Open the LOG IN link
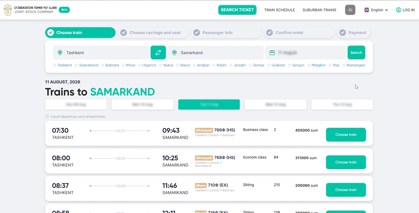The image size is (419, 213). pyautogui.click(x=405, y=10)
